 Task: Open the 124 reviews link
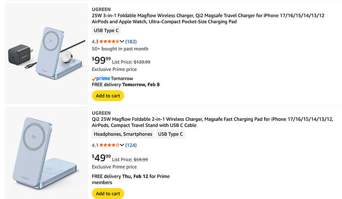(x=131, y=145)
